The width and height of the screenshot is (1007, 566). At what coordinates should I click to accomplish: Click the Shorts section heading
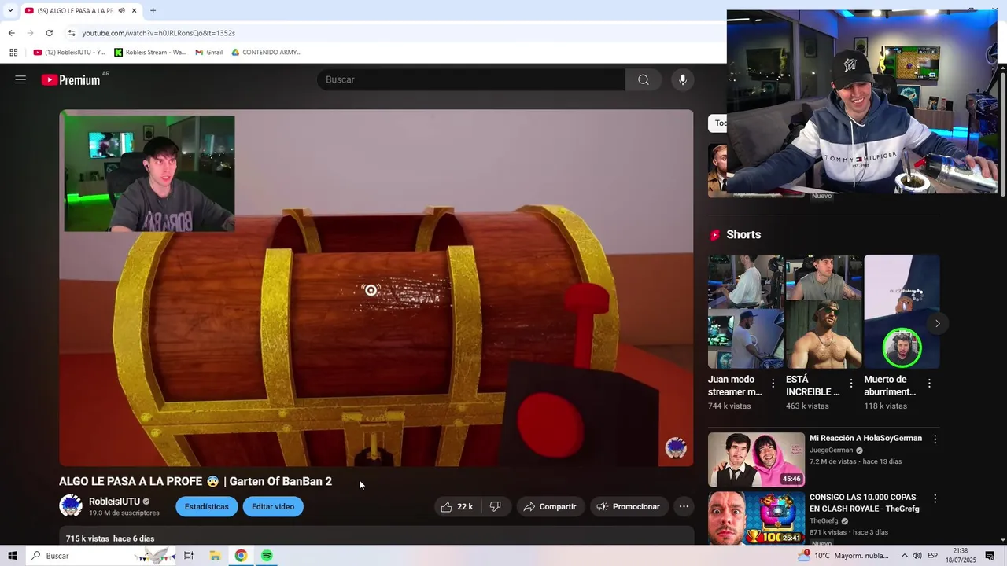[x=743, y=234]
